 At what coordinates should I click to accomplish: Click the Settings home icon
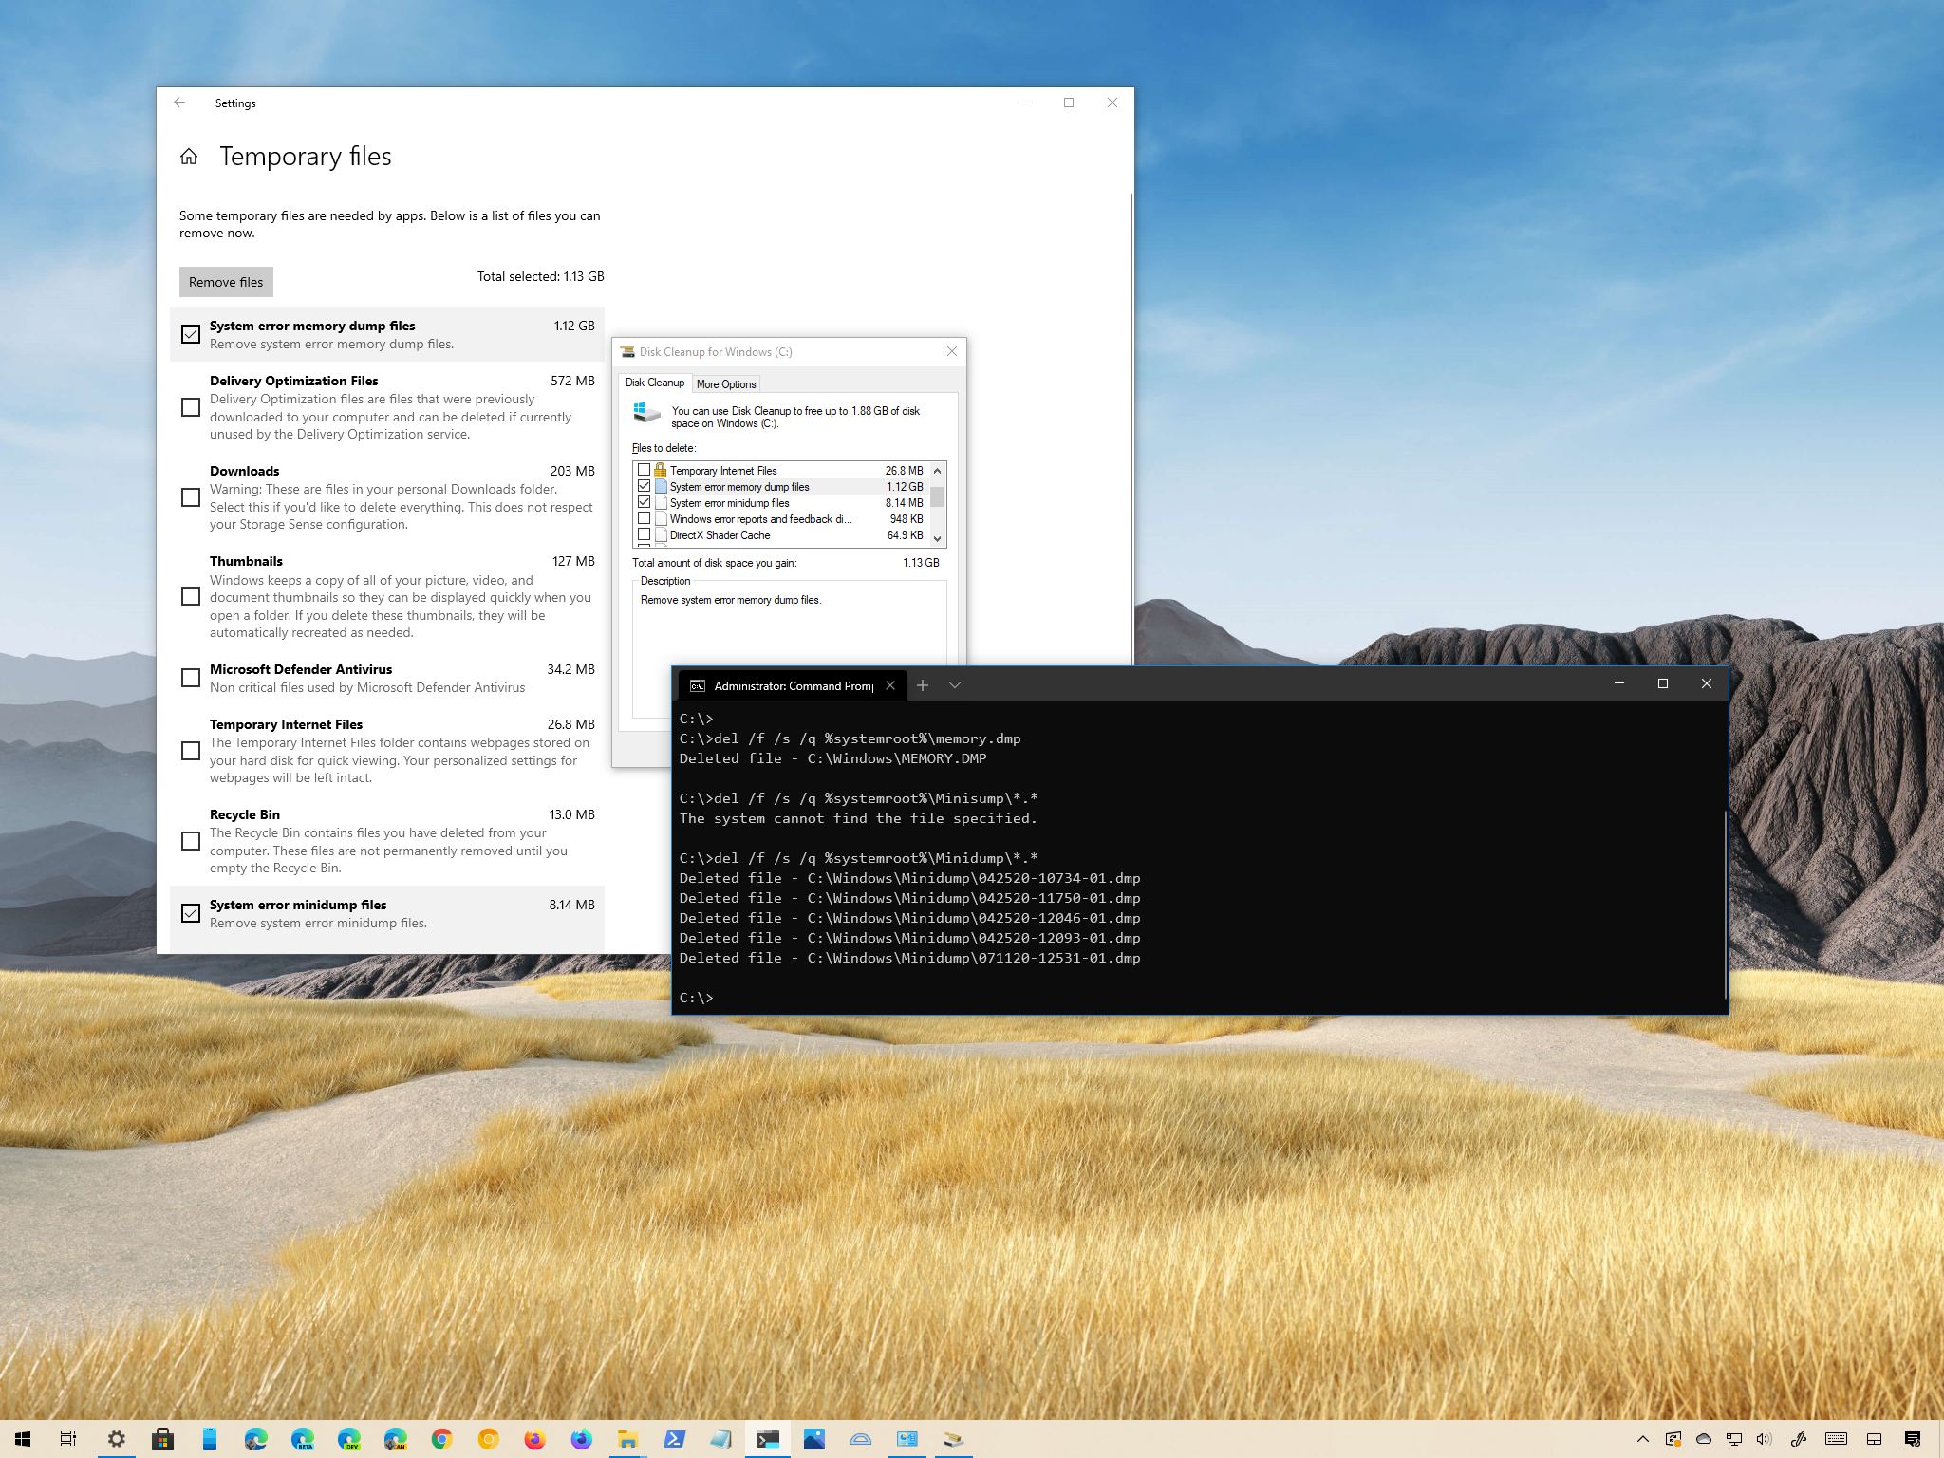point(187,155)
